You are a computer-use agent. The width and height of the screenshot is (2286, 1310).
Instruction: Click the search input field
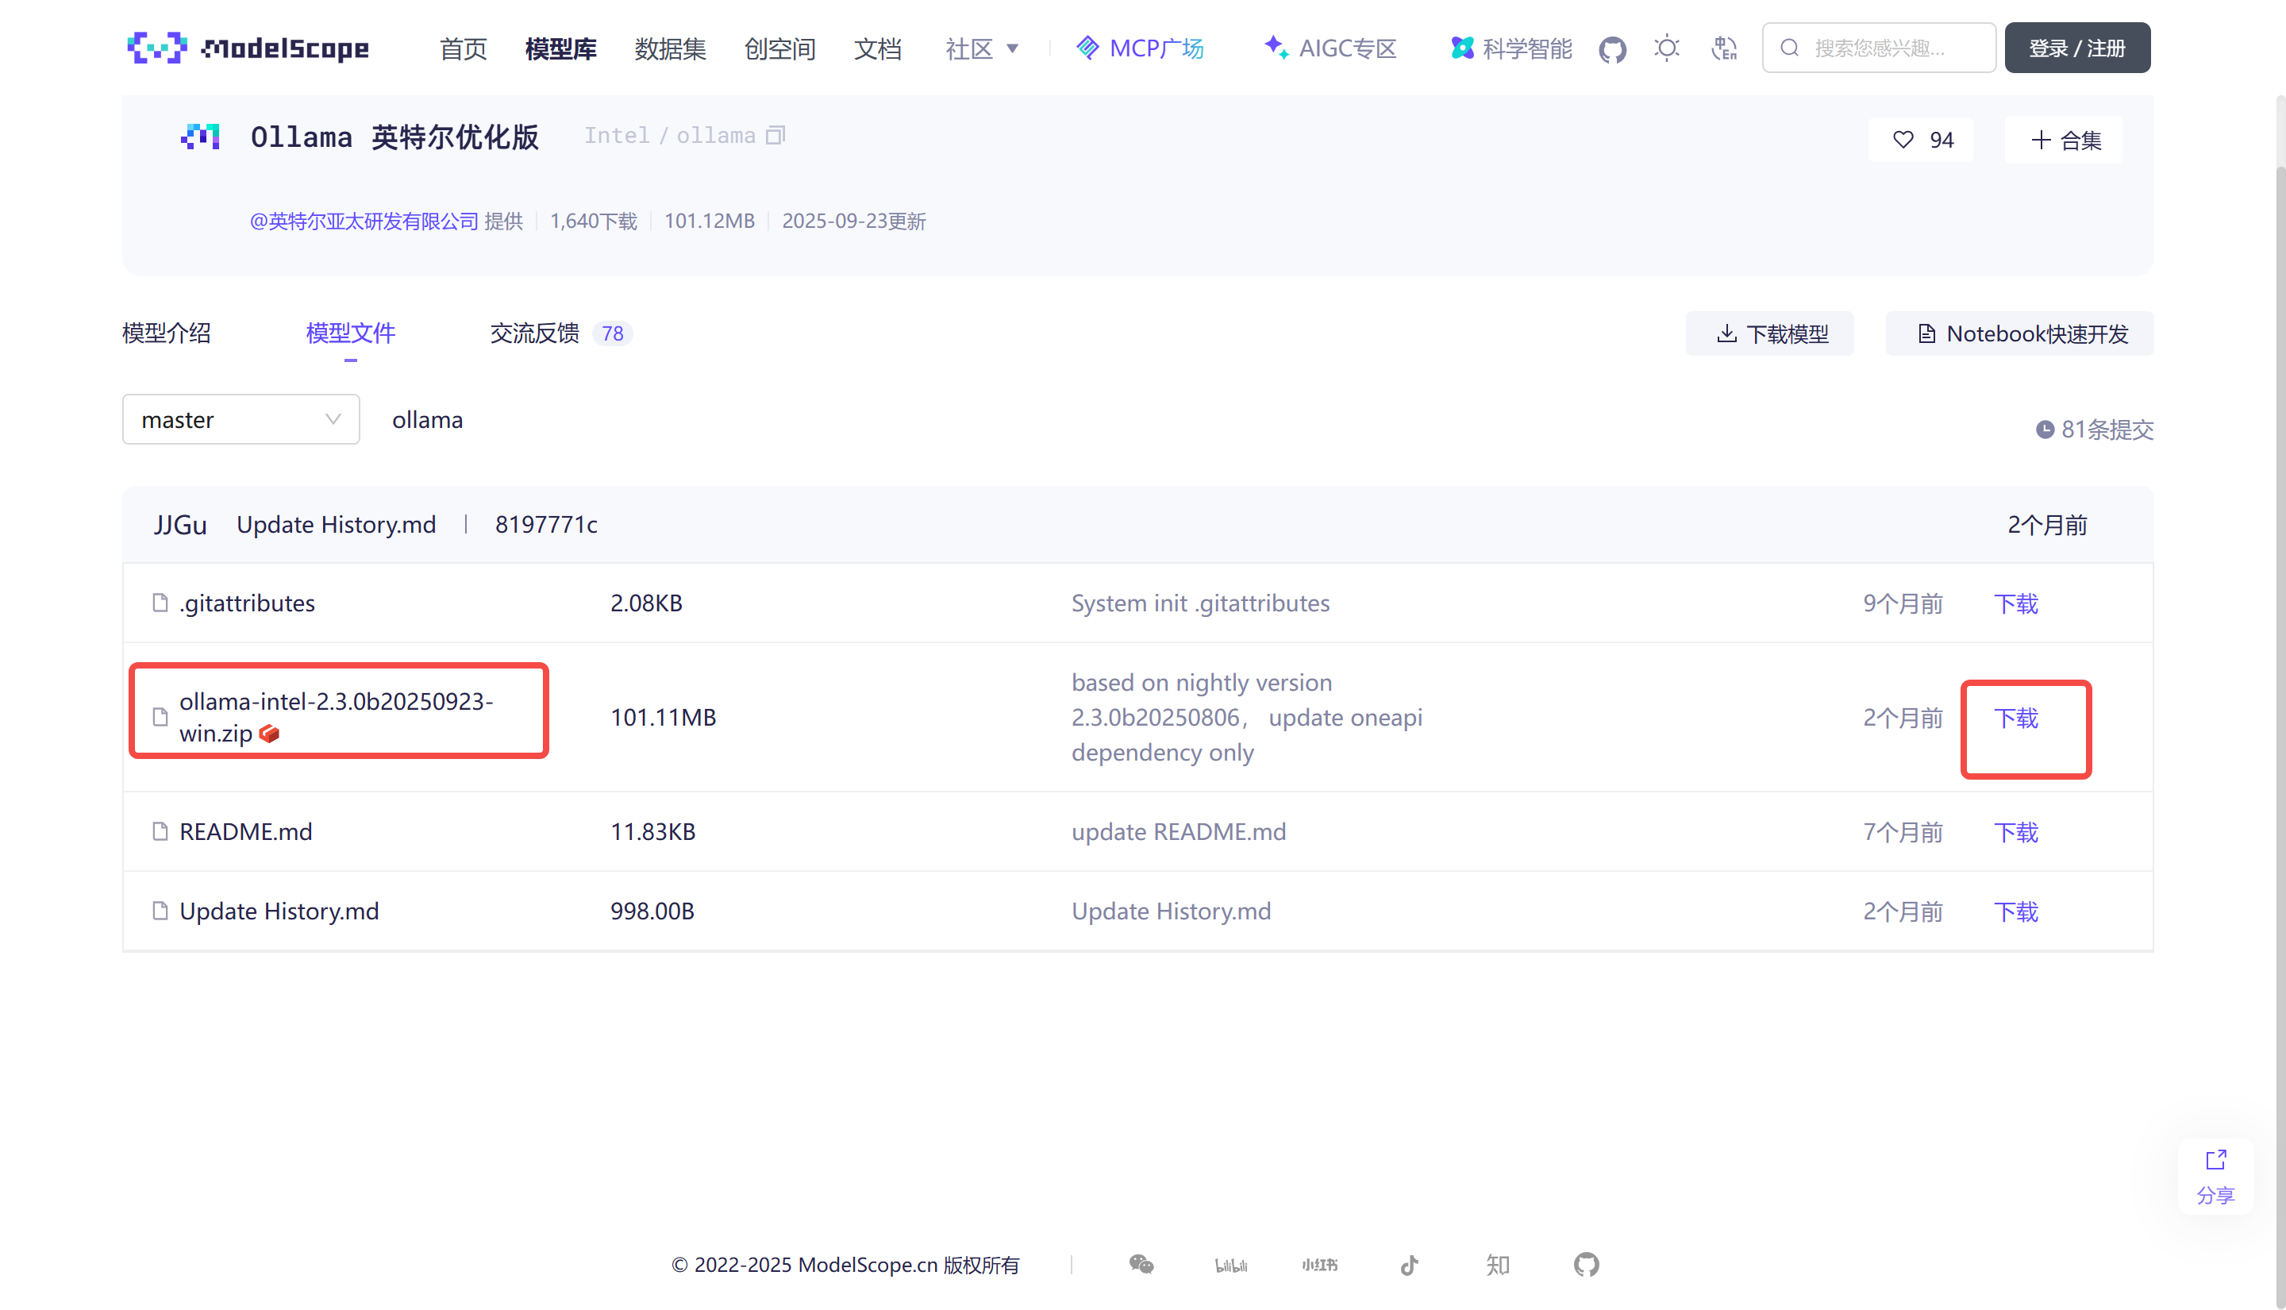click(1888, 48)
